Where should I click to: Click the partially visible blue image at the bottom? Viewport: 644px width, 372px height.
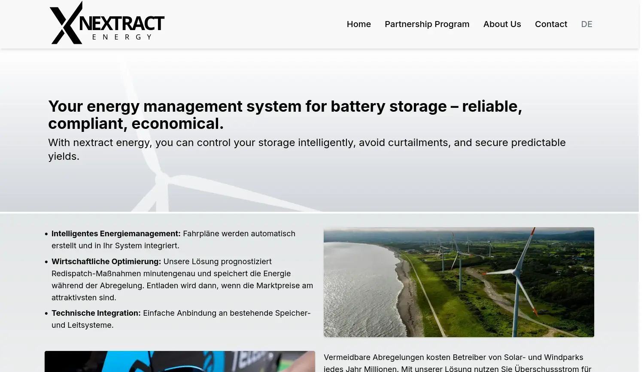(179, 361)
